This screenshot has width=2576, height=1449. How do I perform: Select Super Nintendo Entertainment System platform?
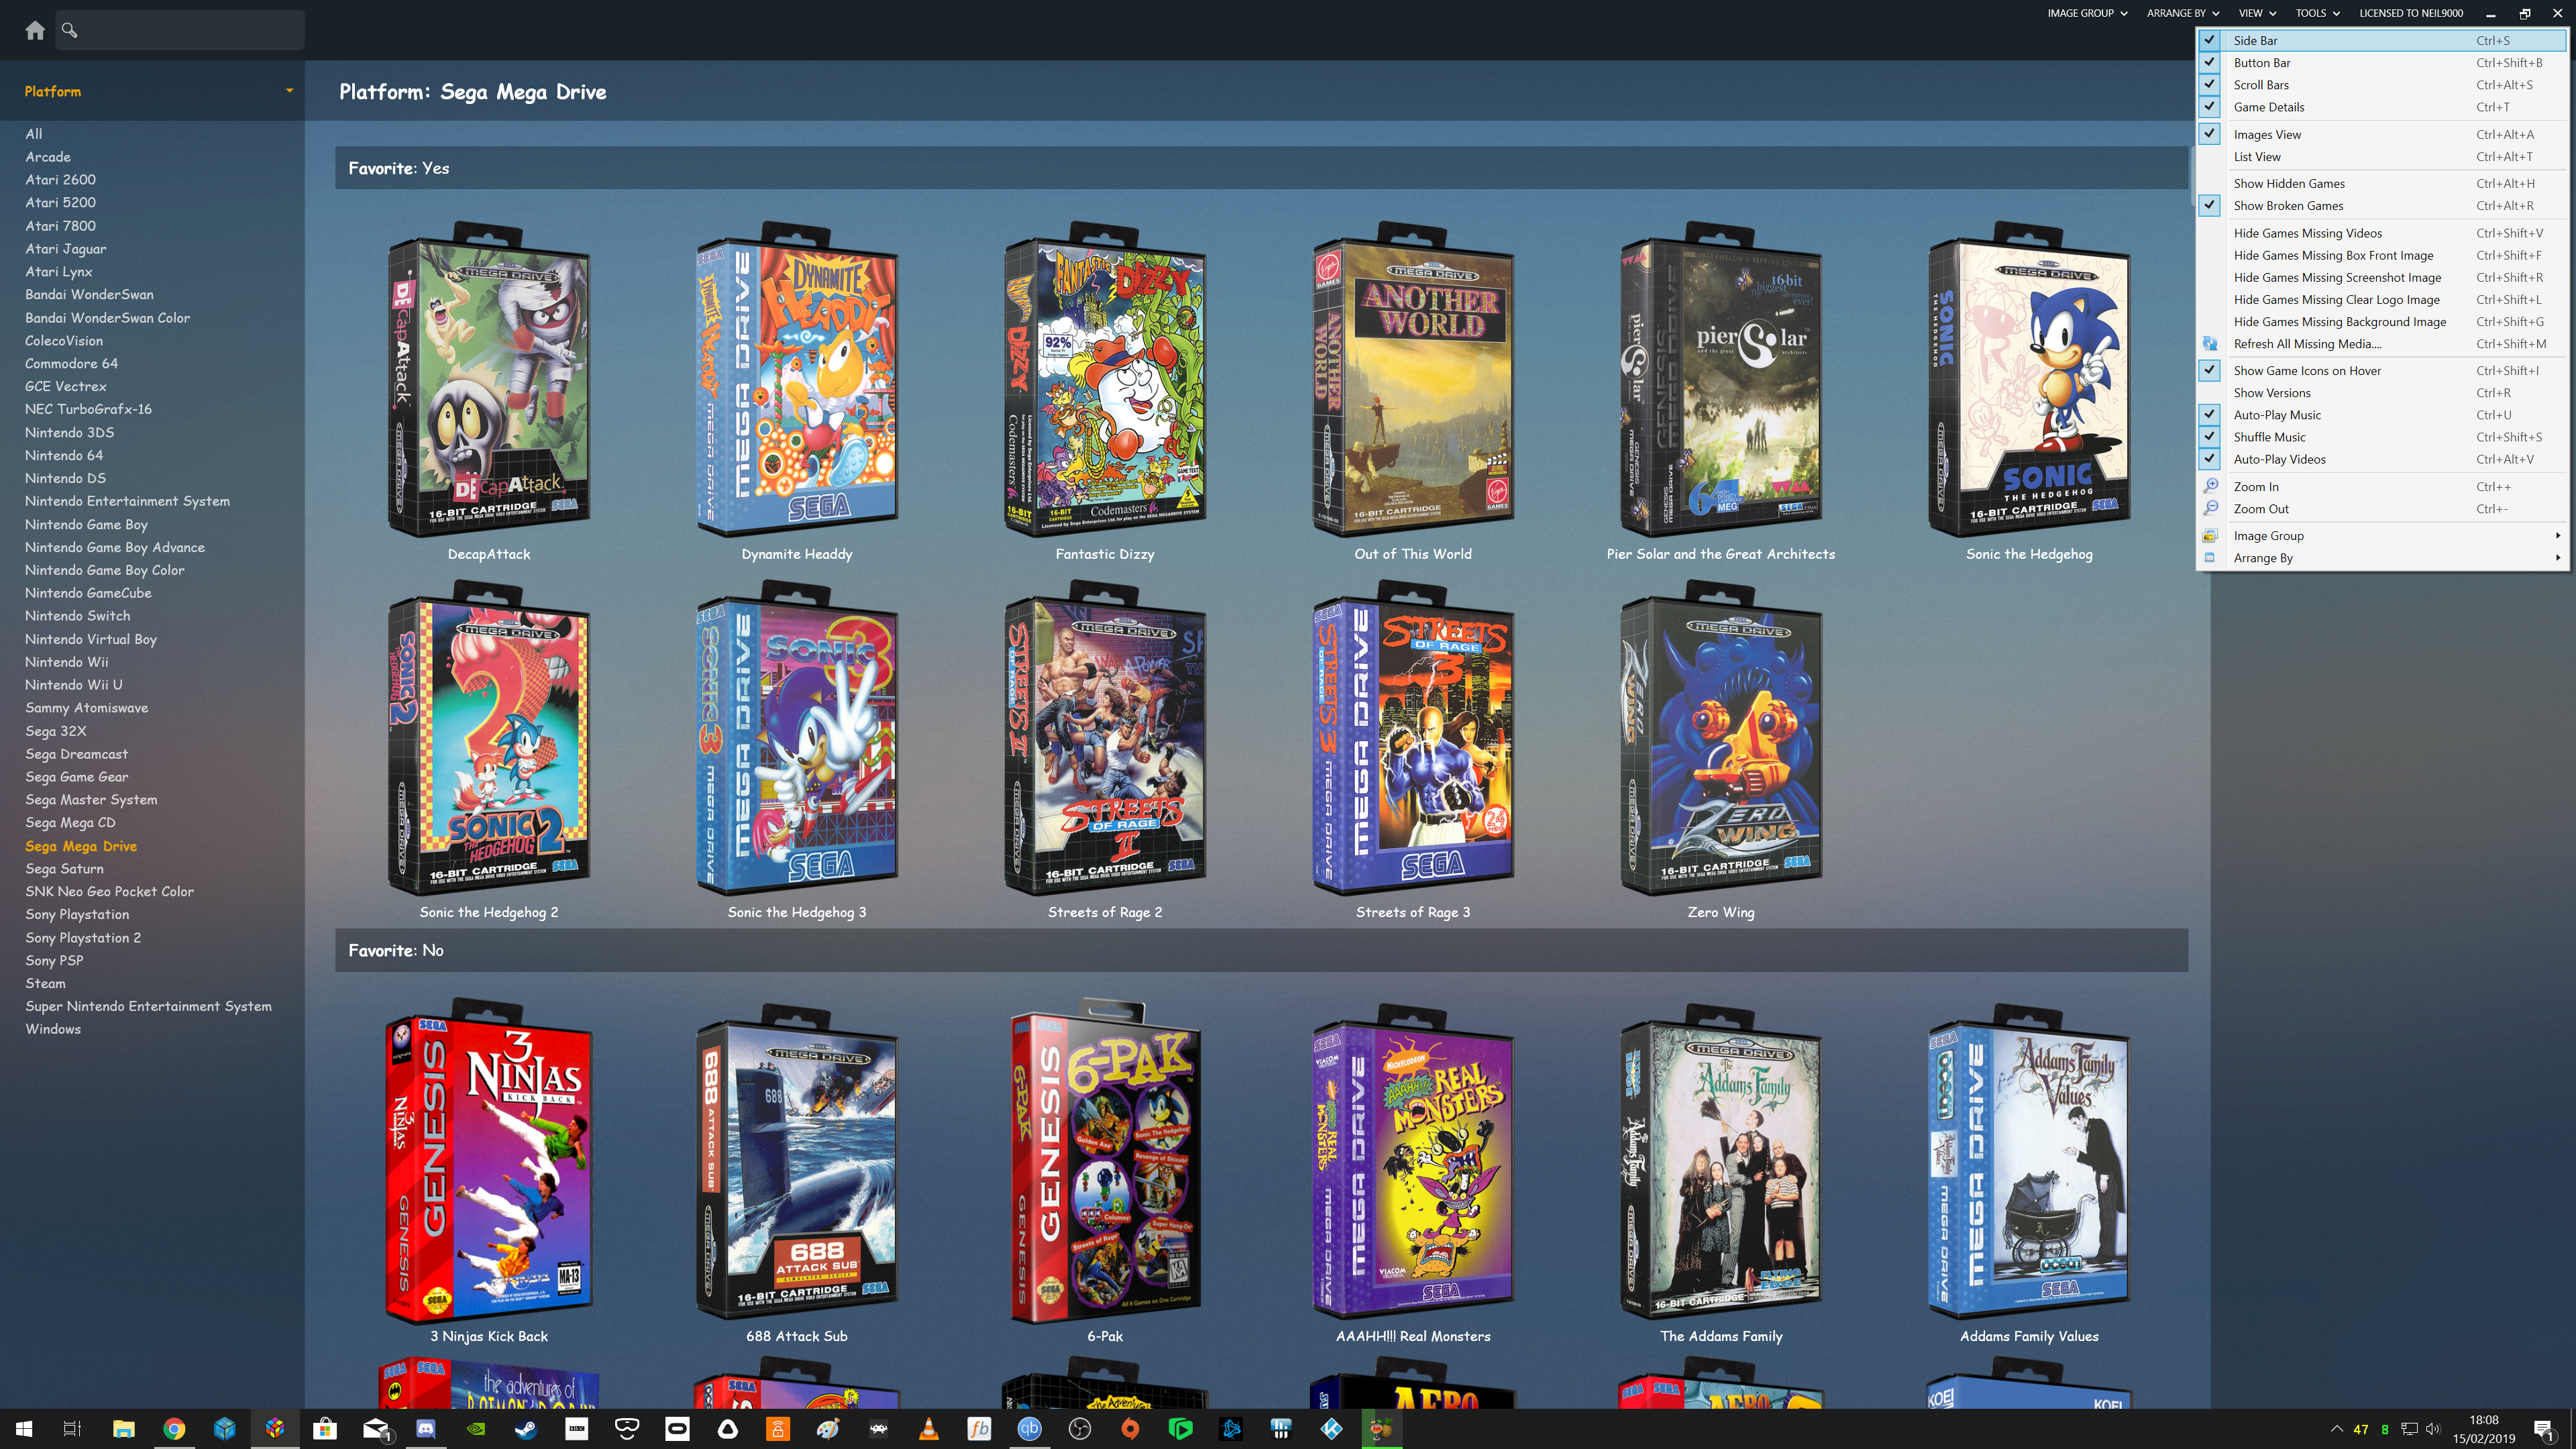[148, 1006]
